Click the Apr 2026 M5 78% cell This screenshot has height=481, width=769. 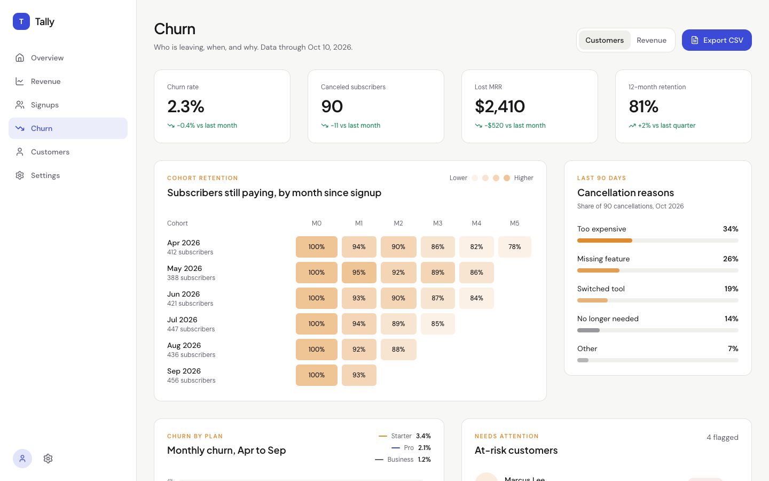pos(515,247)
